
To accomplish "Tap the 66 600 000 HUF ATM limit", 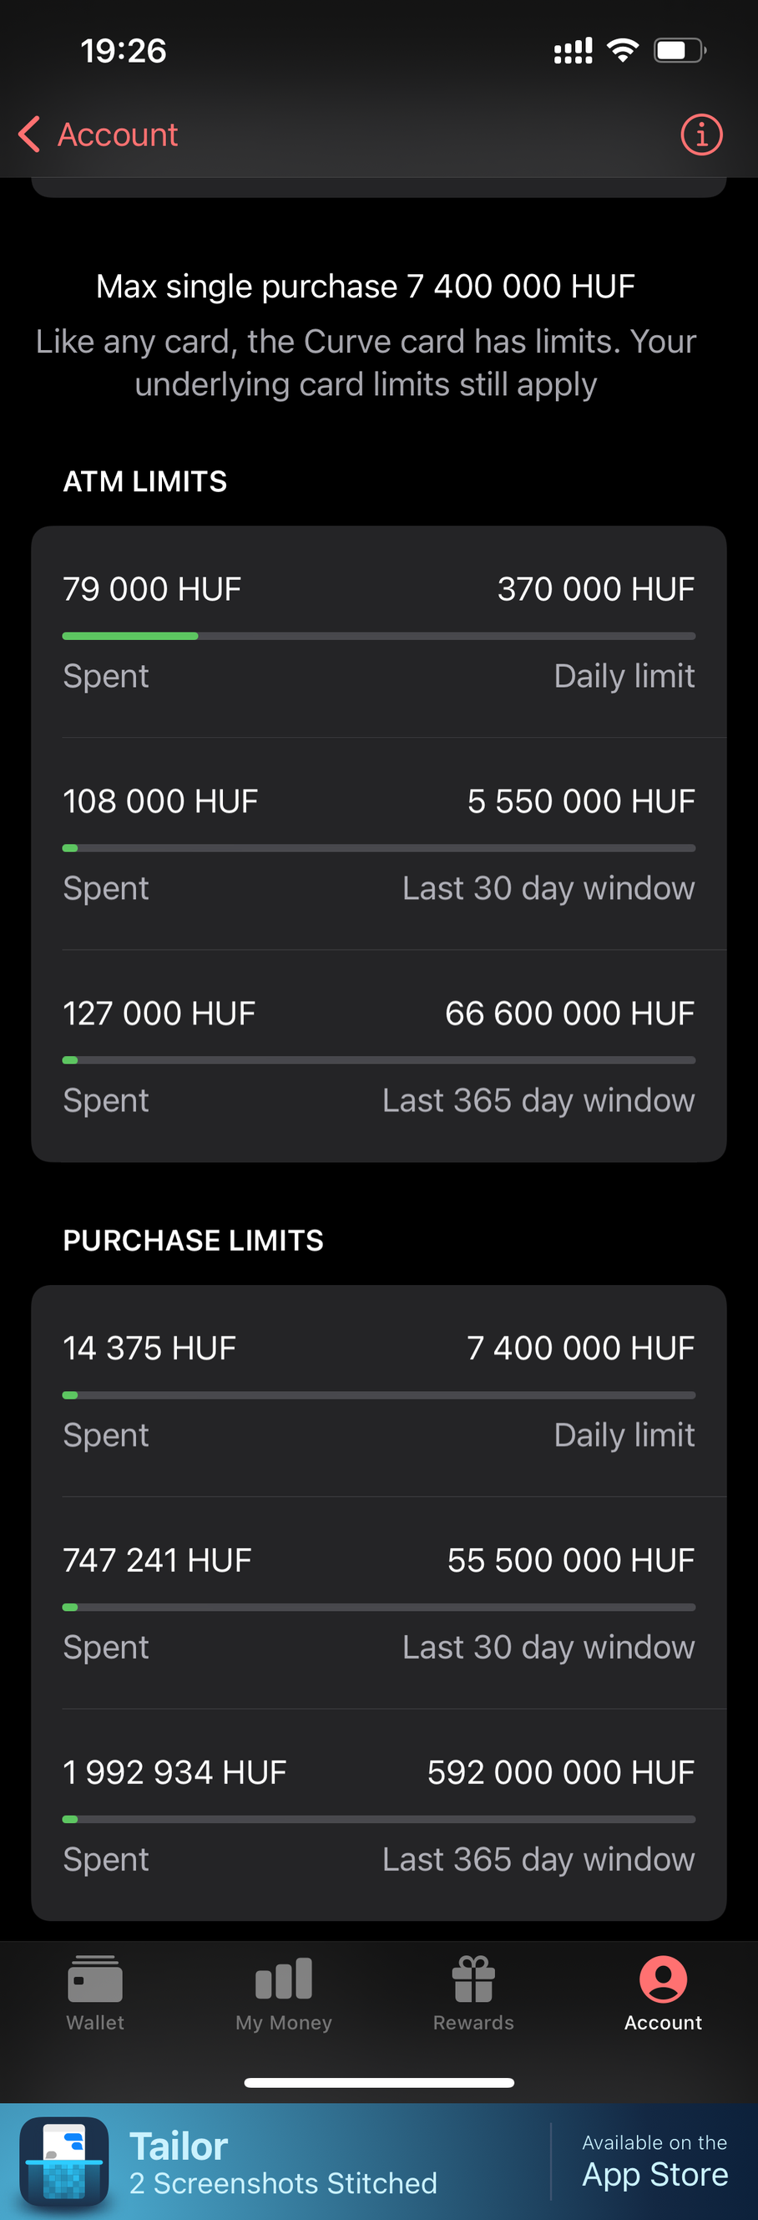I will (569, 1013).
